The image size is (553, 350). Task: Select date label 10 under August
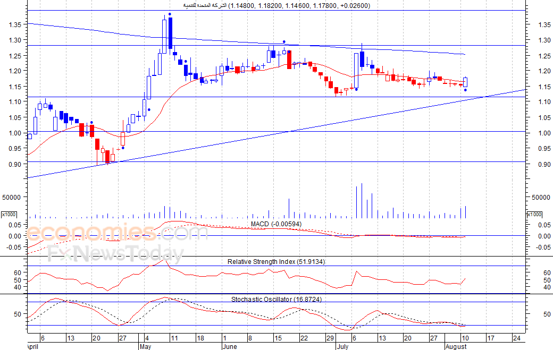tap(465, 338)
